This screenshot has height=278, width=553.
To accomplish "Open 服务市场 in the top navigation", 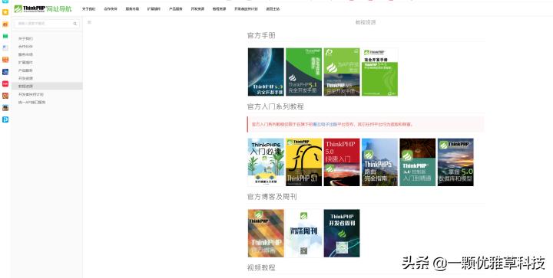I will click(x=132, y=8).
